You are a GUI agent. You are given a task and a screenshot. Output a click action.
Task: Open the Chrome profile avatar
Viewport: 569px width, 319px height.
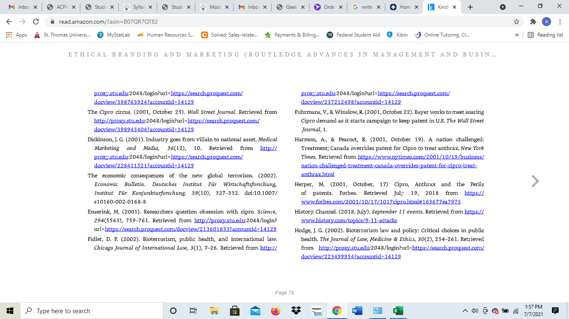[547, 22]
